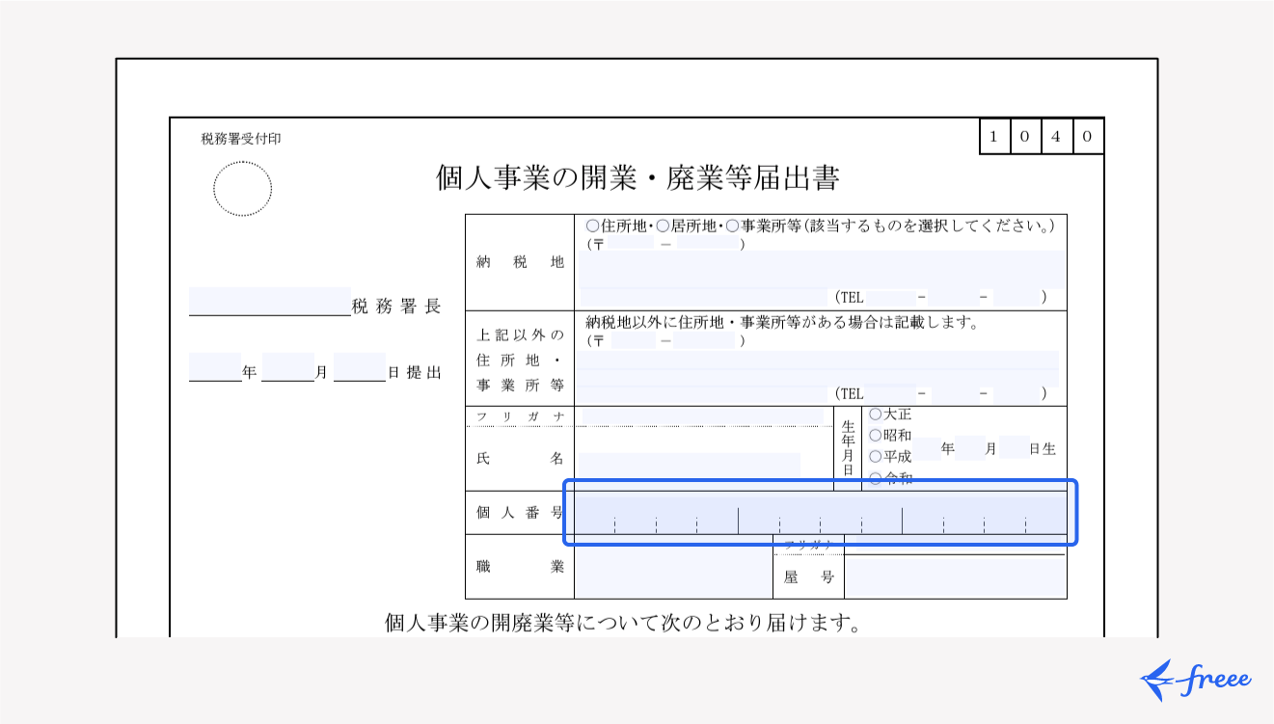Click first postal code box in 上記以外の住所地
The width and height of the screenshot is (1274, 724).
click(x=634, y=341)
